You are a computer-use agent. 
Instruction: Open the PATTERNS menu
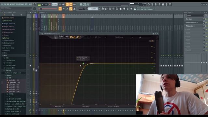[12, 4]
